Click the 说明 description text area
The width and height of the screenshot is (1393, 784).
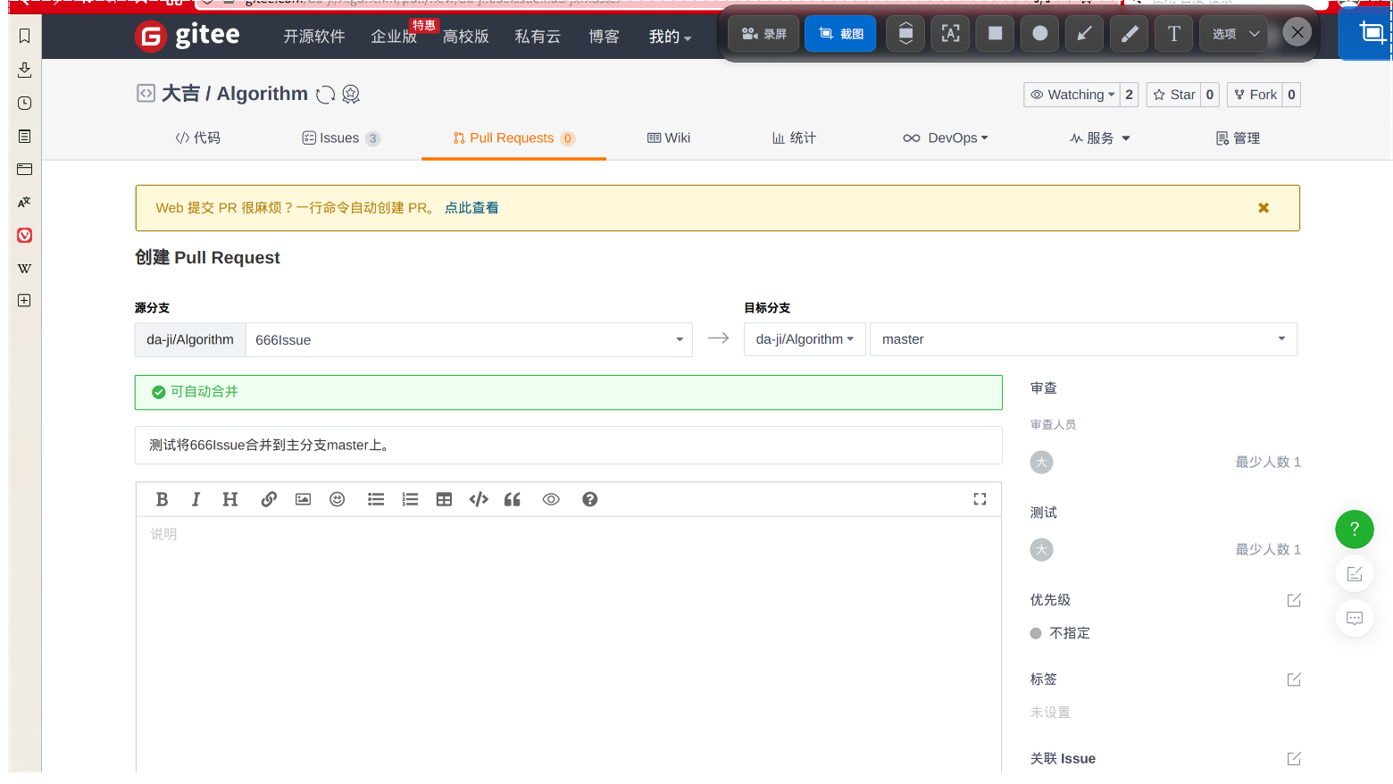click(x=569, y=643)
